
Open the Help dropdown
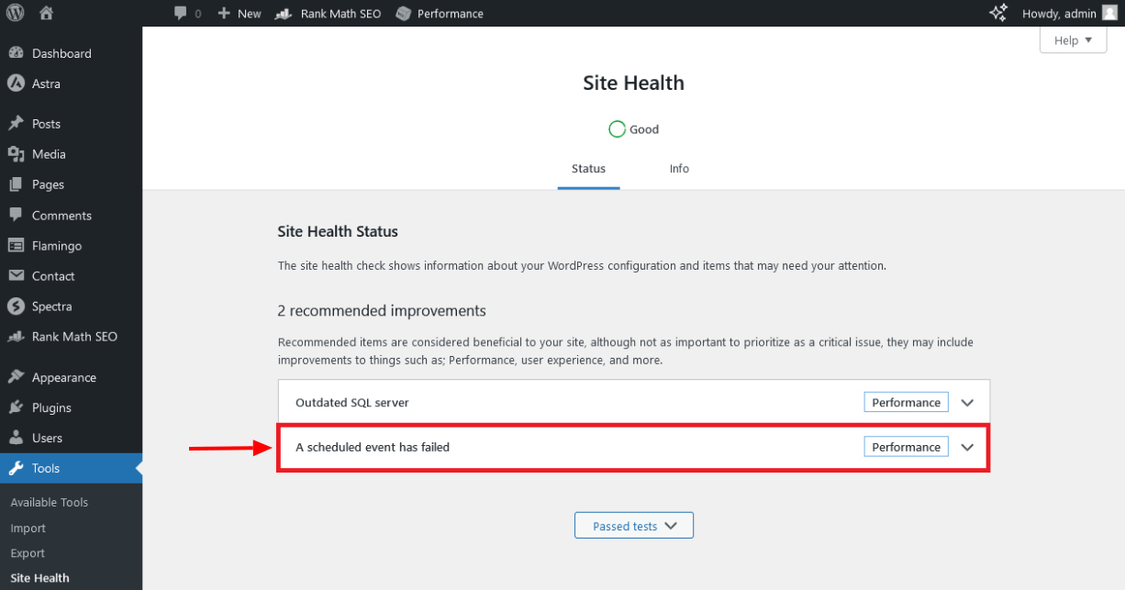(x=1073, y=40)
